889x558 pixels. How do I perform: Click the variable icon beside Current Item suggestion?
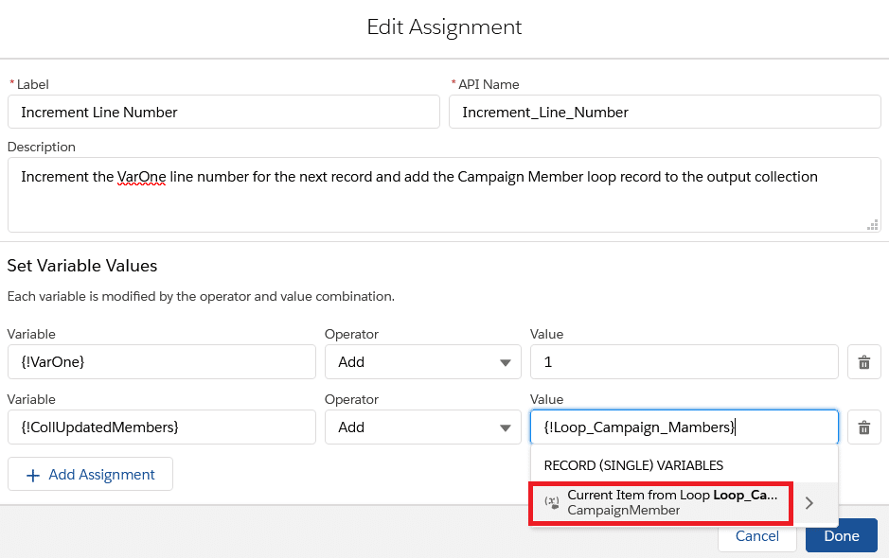click(552, 502)
